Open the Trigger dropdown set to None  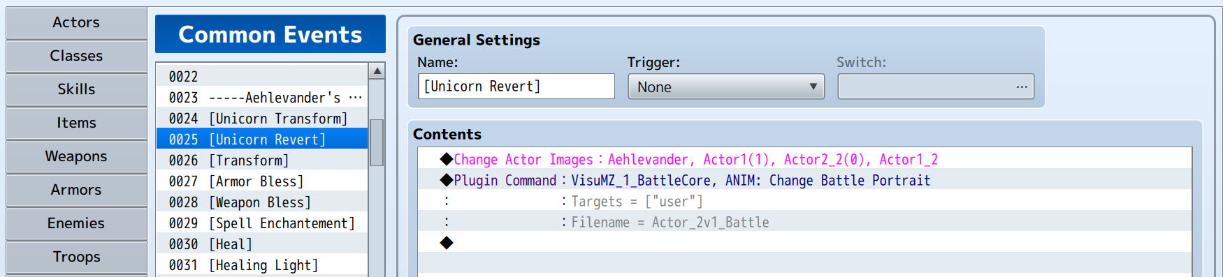[726, 87]
